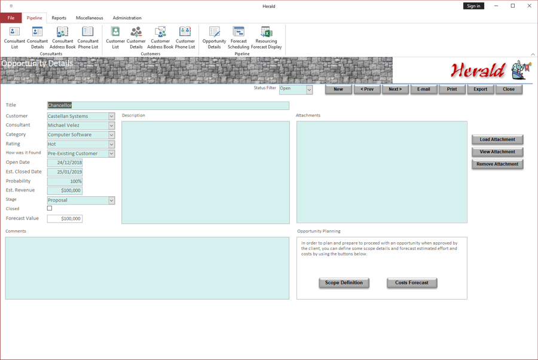
Task: Open the Rating dropdown showing Hot
Action: (x=112, y=145)
